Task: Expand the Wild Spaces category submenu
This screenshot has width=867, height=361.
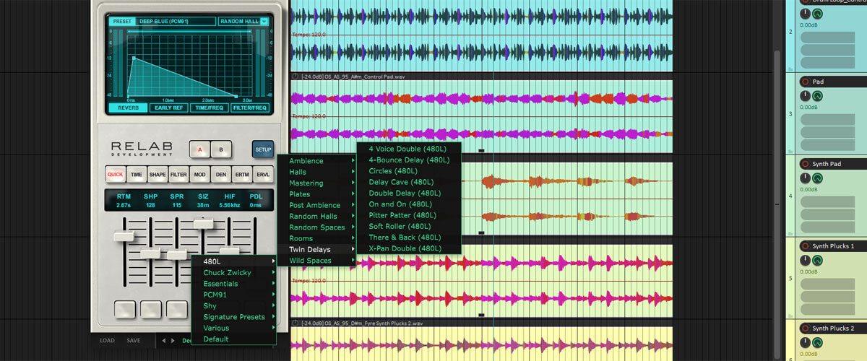Action: [x=317, y=261]
